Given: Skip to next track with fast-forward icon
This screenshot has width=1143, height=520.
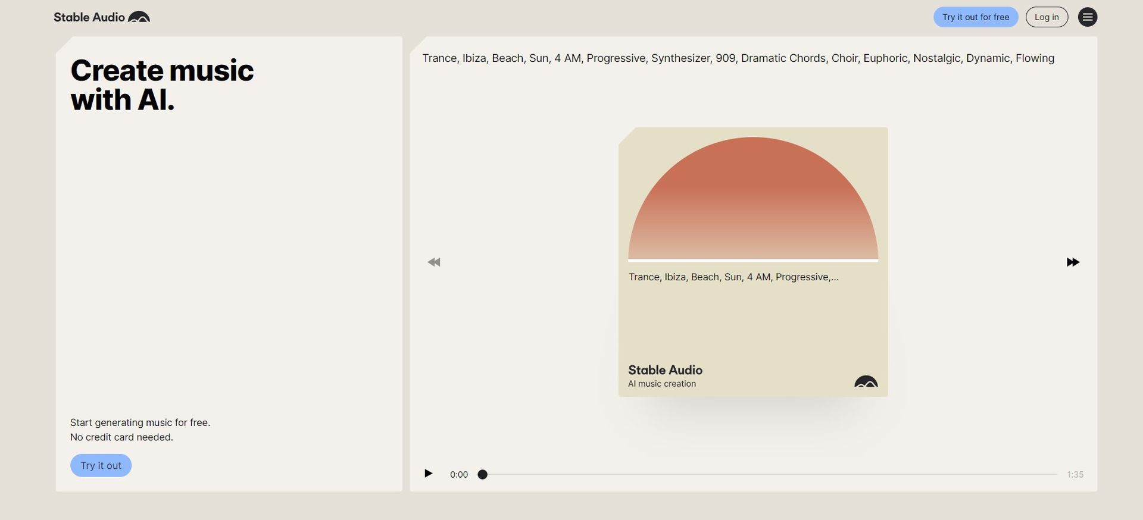Looking at the screenshot, I should [1073, 262].
